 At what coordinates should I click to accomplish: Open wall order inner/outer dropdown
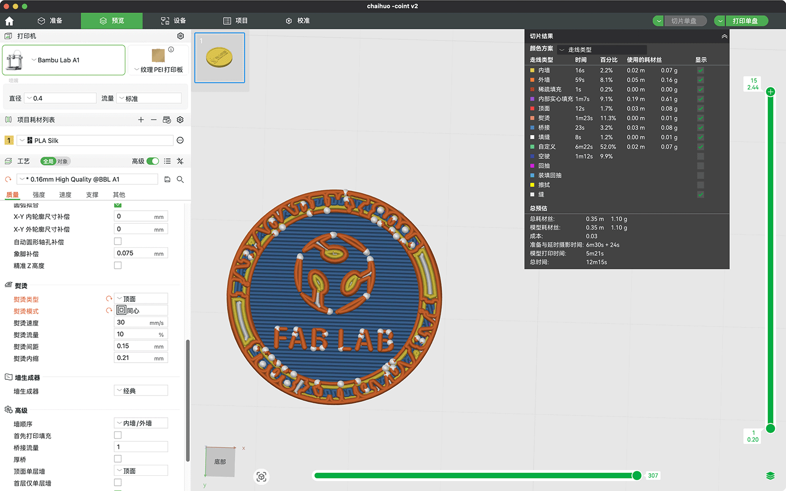pos(141,423)
